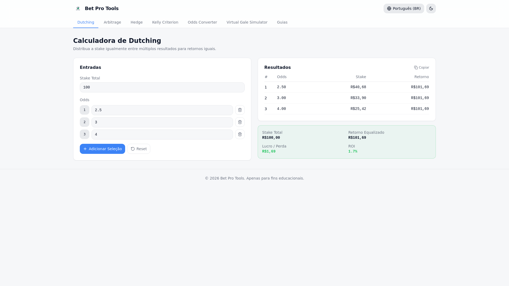
Task: Click the Bet Pro Tools title text
Action: point(102,8)
